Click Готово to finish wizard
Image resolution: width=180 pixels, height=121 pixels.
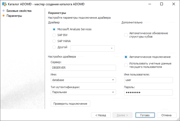tap(145, 115)
